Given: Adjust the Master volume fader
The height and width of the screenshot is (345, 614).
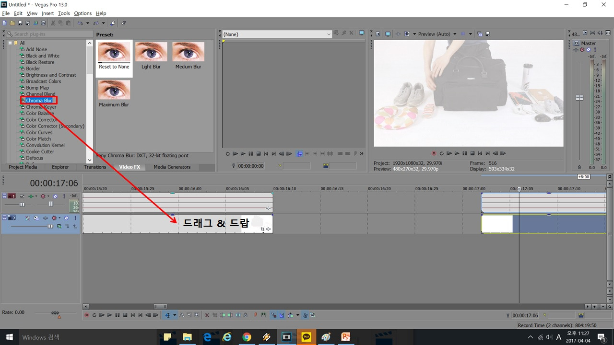Looking at the screenshot, I should tap(580, 97).
